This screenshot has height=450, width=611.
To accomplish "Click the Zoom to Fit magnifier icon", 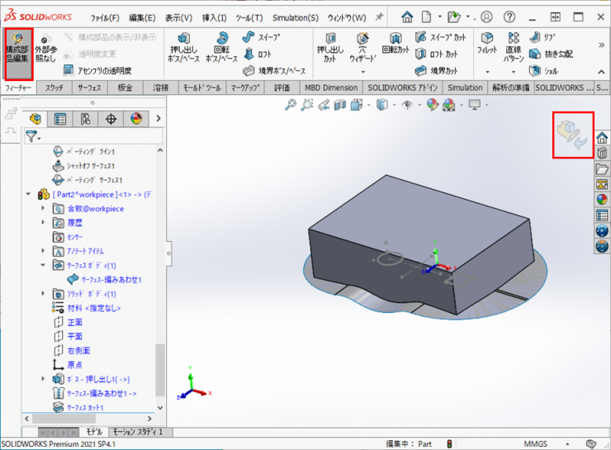I will (291, 104).
